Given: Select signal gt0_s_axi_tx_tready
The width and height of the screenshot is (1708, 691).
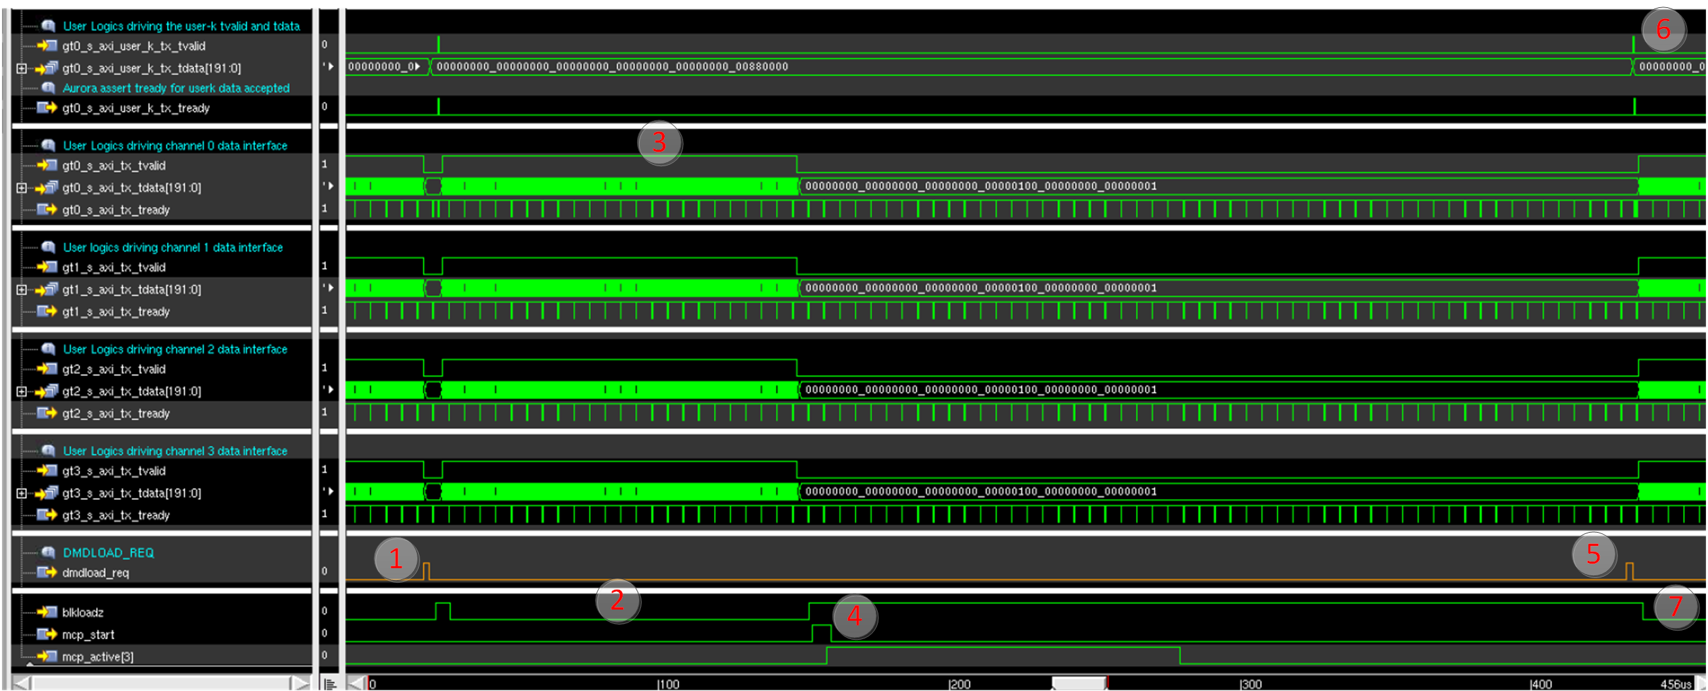Looking at the screenshot, I should click(115, 210).
